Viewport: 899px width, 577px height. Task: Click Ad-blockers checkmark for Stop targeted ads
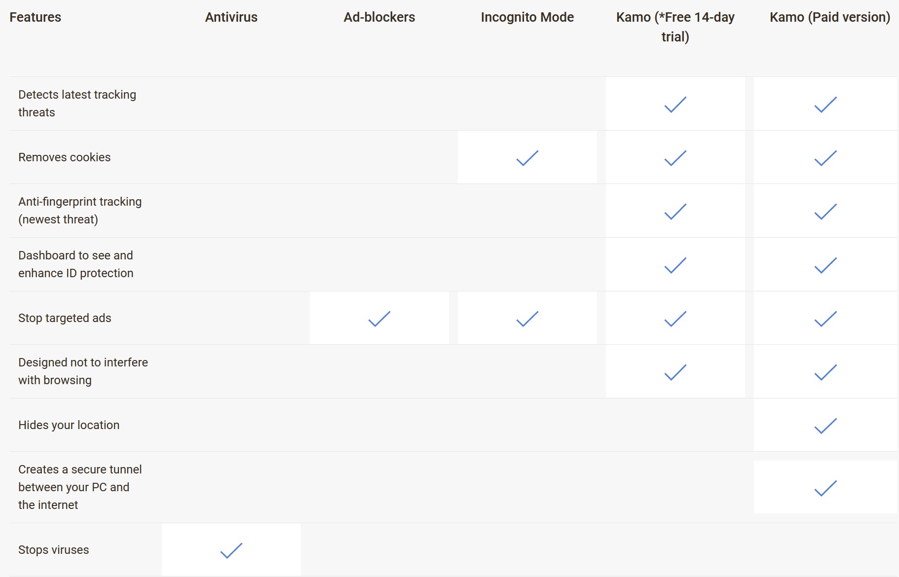[379, 318]
